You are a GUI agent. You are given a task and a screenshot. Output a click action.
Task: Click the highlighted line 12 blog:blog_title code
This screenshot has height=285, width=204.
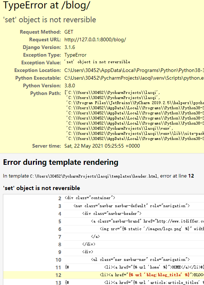click(x=134, y=275)
